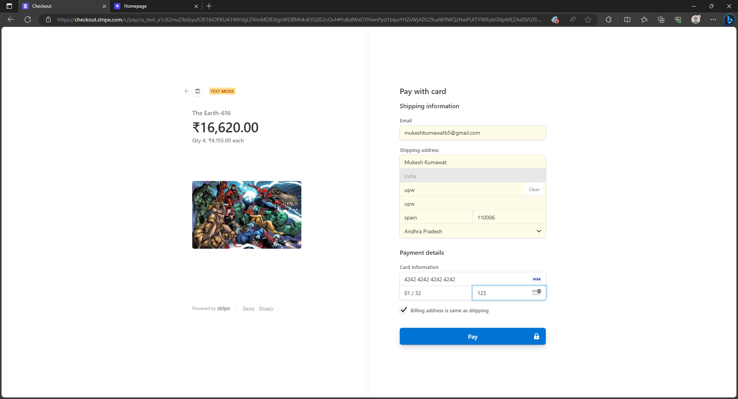Click the browser profile avatar icon
Viewport: 738px width, 399px height.
(x=696, y=20)
